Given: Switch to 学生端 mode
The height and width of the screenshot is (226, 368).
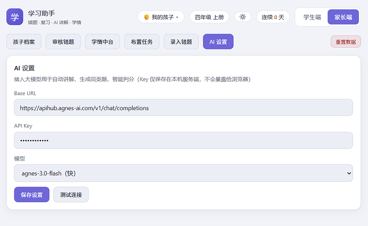Looking at the screenshot, I should click(312, 17).
